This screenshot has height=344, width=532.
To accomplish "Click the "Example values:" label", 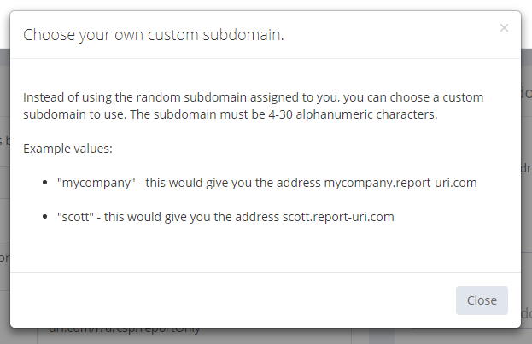I will (68, 149).
